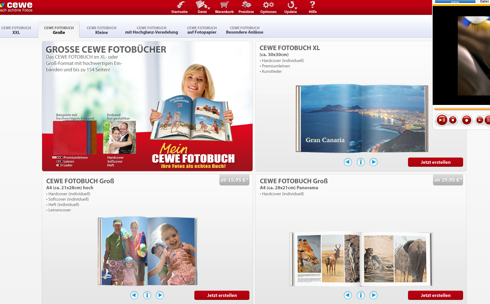Click Jetzt erstellen for A4 Panorama book

pos(436,295)
